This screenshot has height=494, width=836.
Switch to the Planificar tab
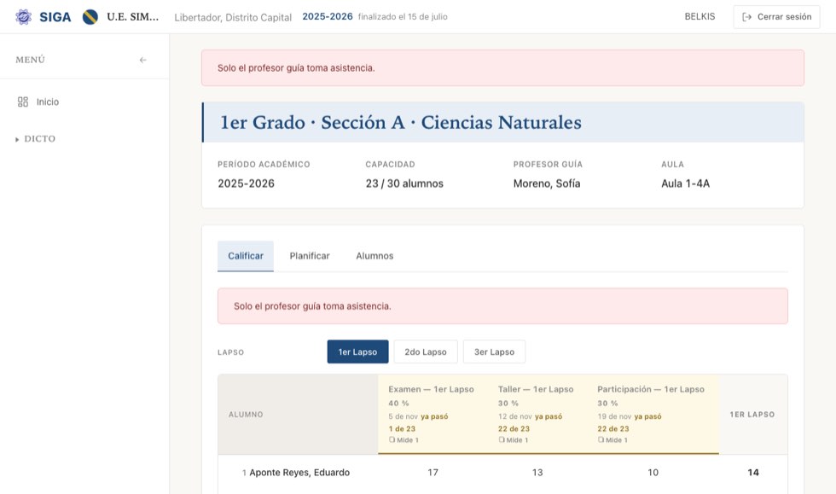[310, 256]
